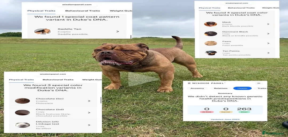The height and width of the screenshot is (137, 288).
Task: Click the Chocolate (bc) nose icon
Action: pos(22,101)
